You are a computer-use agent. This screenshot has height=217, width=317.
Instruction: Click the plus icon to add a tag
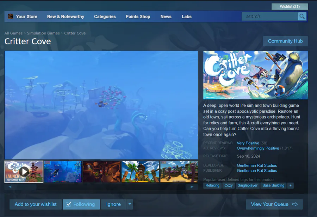point(290,185)
